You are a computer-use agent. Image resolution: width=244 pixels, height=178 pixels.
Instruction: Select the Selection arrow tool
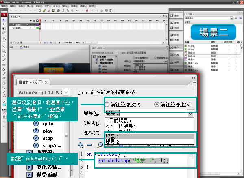click(4, 20)
